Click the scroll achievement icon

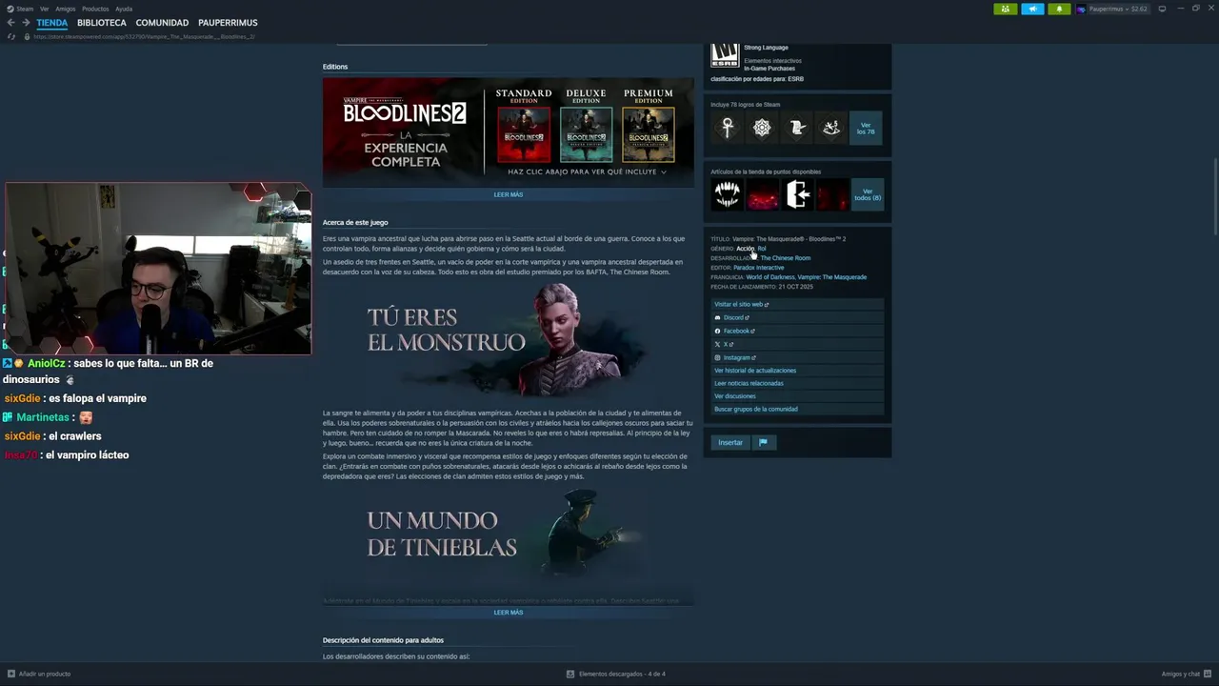797,128
